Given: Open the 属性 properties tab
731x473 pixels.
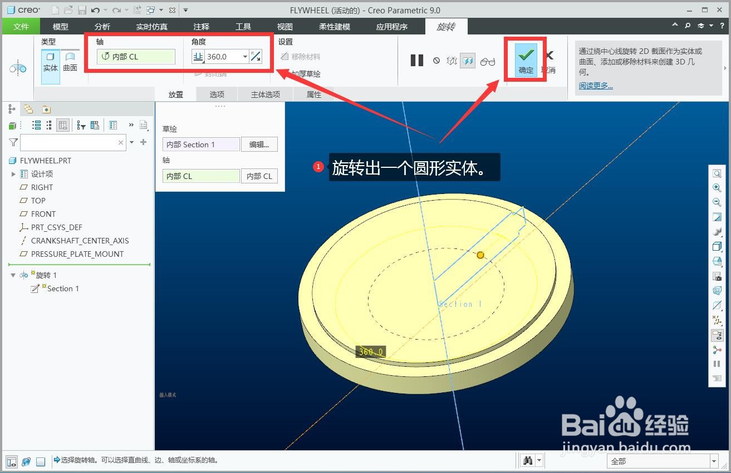Looking at the screenshot, I should click(314, 94).
